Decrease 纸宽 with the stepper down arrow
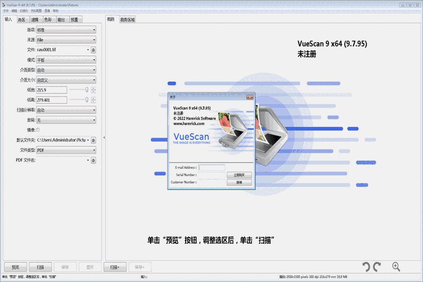The height and width of the screenshot is (282, 423). tap(94, 92)
